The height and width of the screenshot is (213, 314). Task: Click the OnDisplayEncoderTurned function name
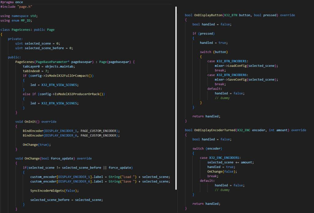[x=215, y=130]
